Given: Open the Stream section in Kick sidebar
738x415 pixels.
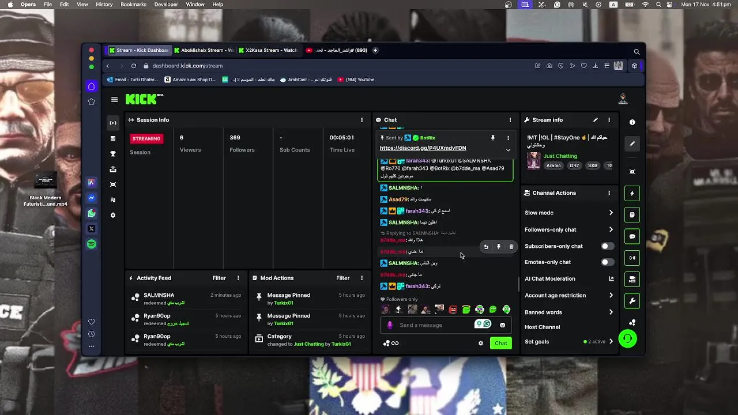Looking at the screenshot, I should [x=113, y=123].
